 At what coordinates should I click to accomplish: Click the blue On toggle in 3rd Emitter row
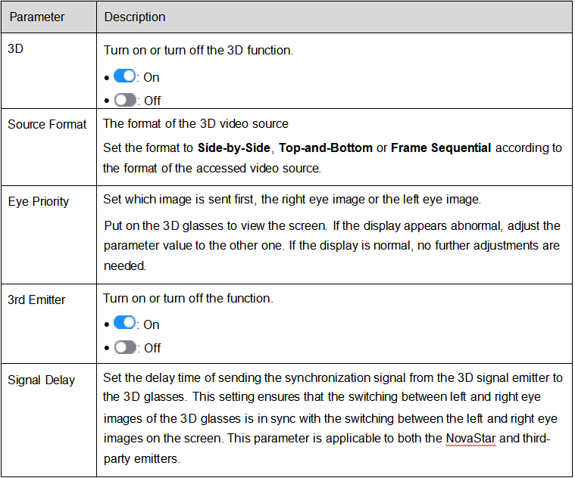[125, 323]
